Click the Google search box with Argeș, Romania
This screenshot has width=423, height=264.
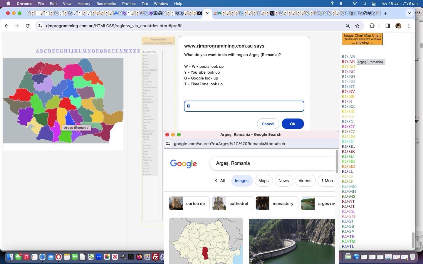click(x=272, y=163)
